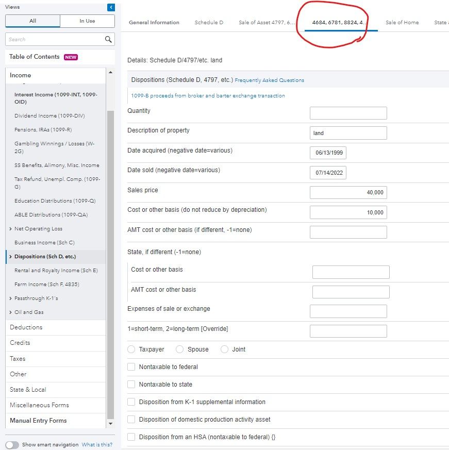Enable Disposition from K-1 supplemental information
This screenshot has width=449, height=450.
[x=131, y=402]
